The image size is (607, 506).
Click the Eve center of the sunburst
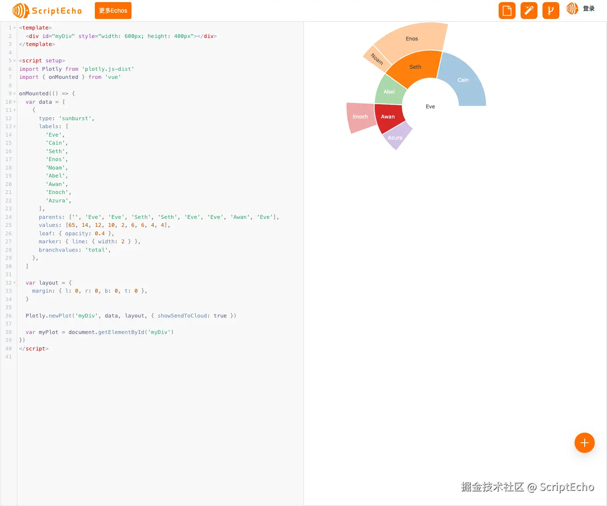[x=430, y=107]
